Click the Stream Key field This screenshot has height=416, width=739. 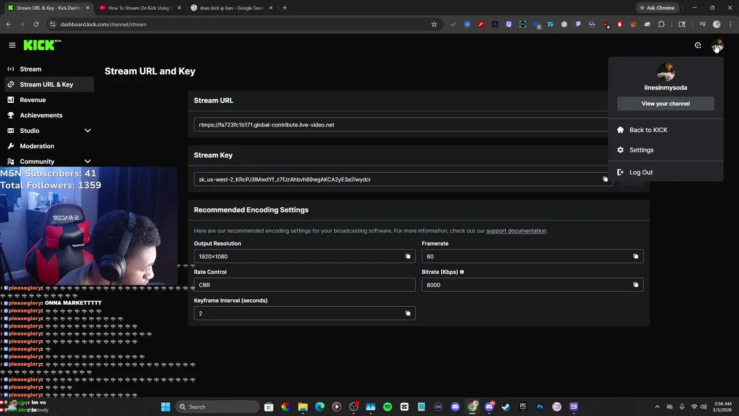(x=403, y=179)
